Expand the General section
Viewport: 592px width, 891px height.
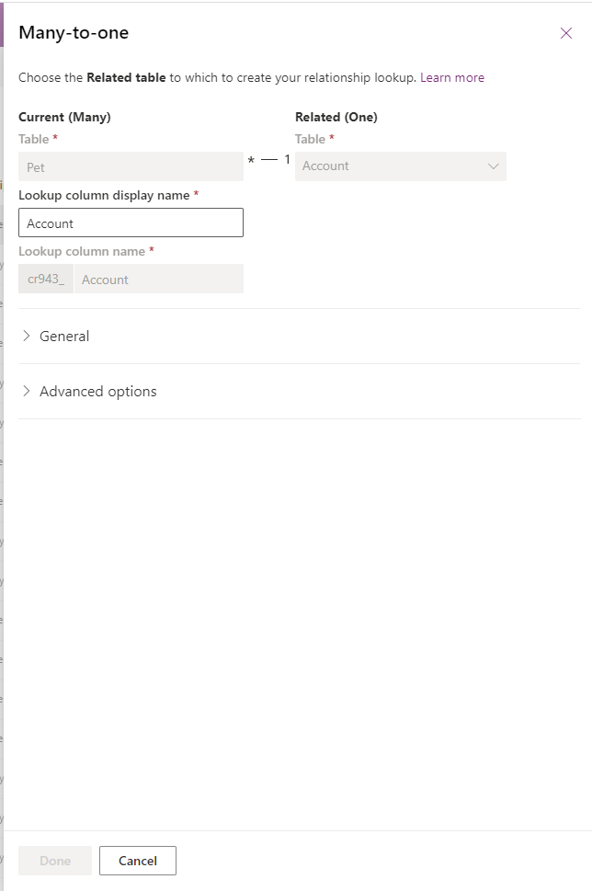click(x=55, y=337)
